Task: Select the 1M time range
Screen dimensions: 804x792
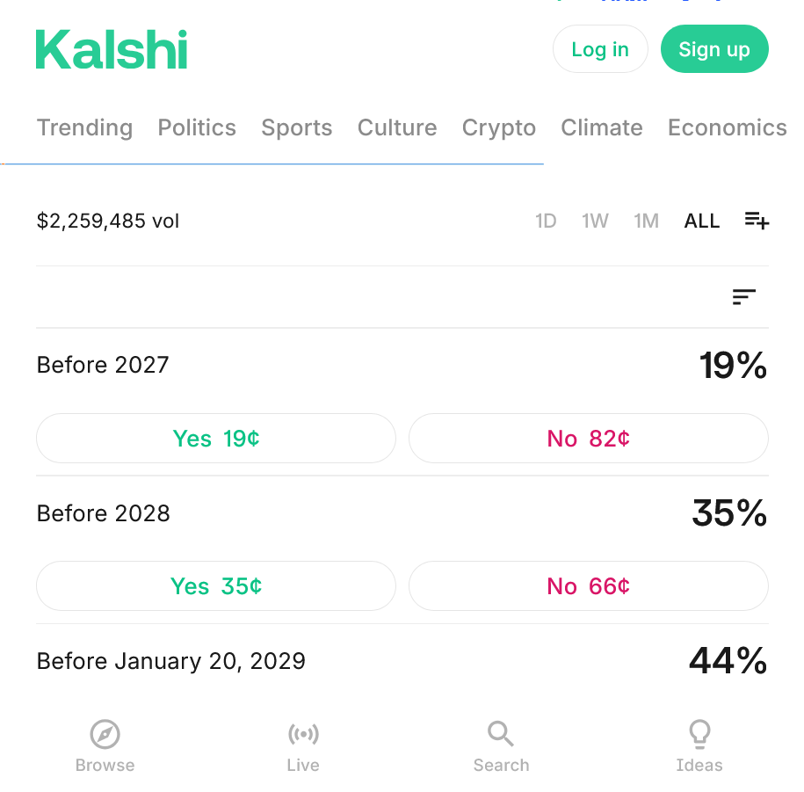Action: point(647,221)
